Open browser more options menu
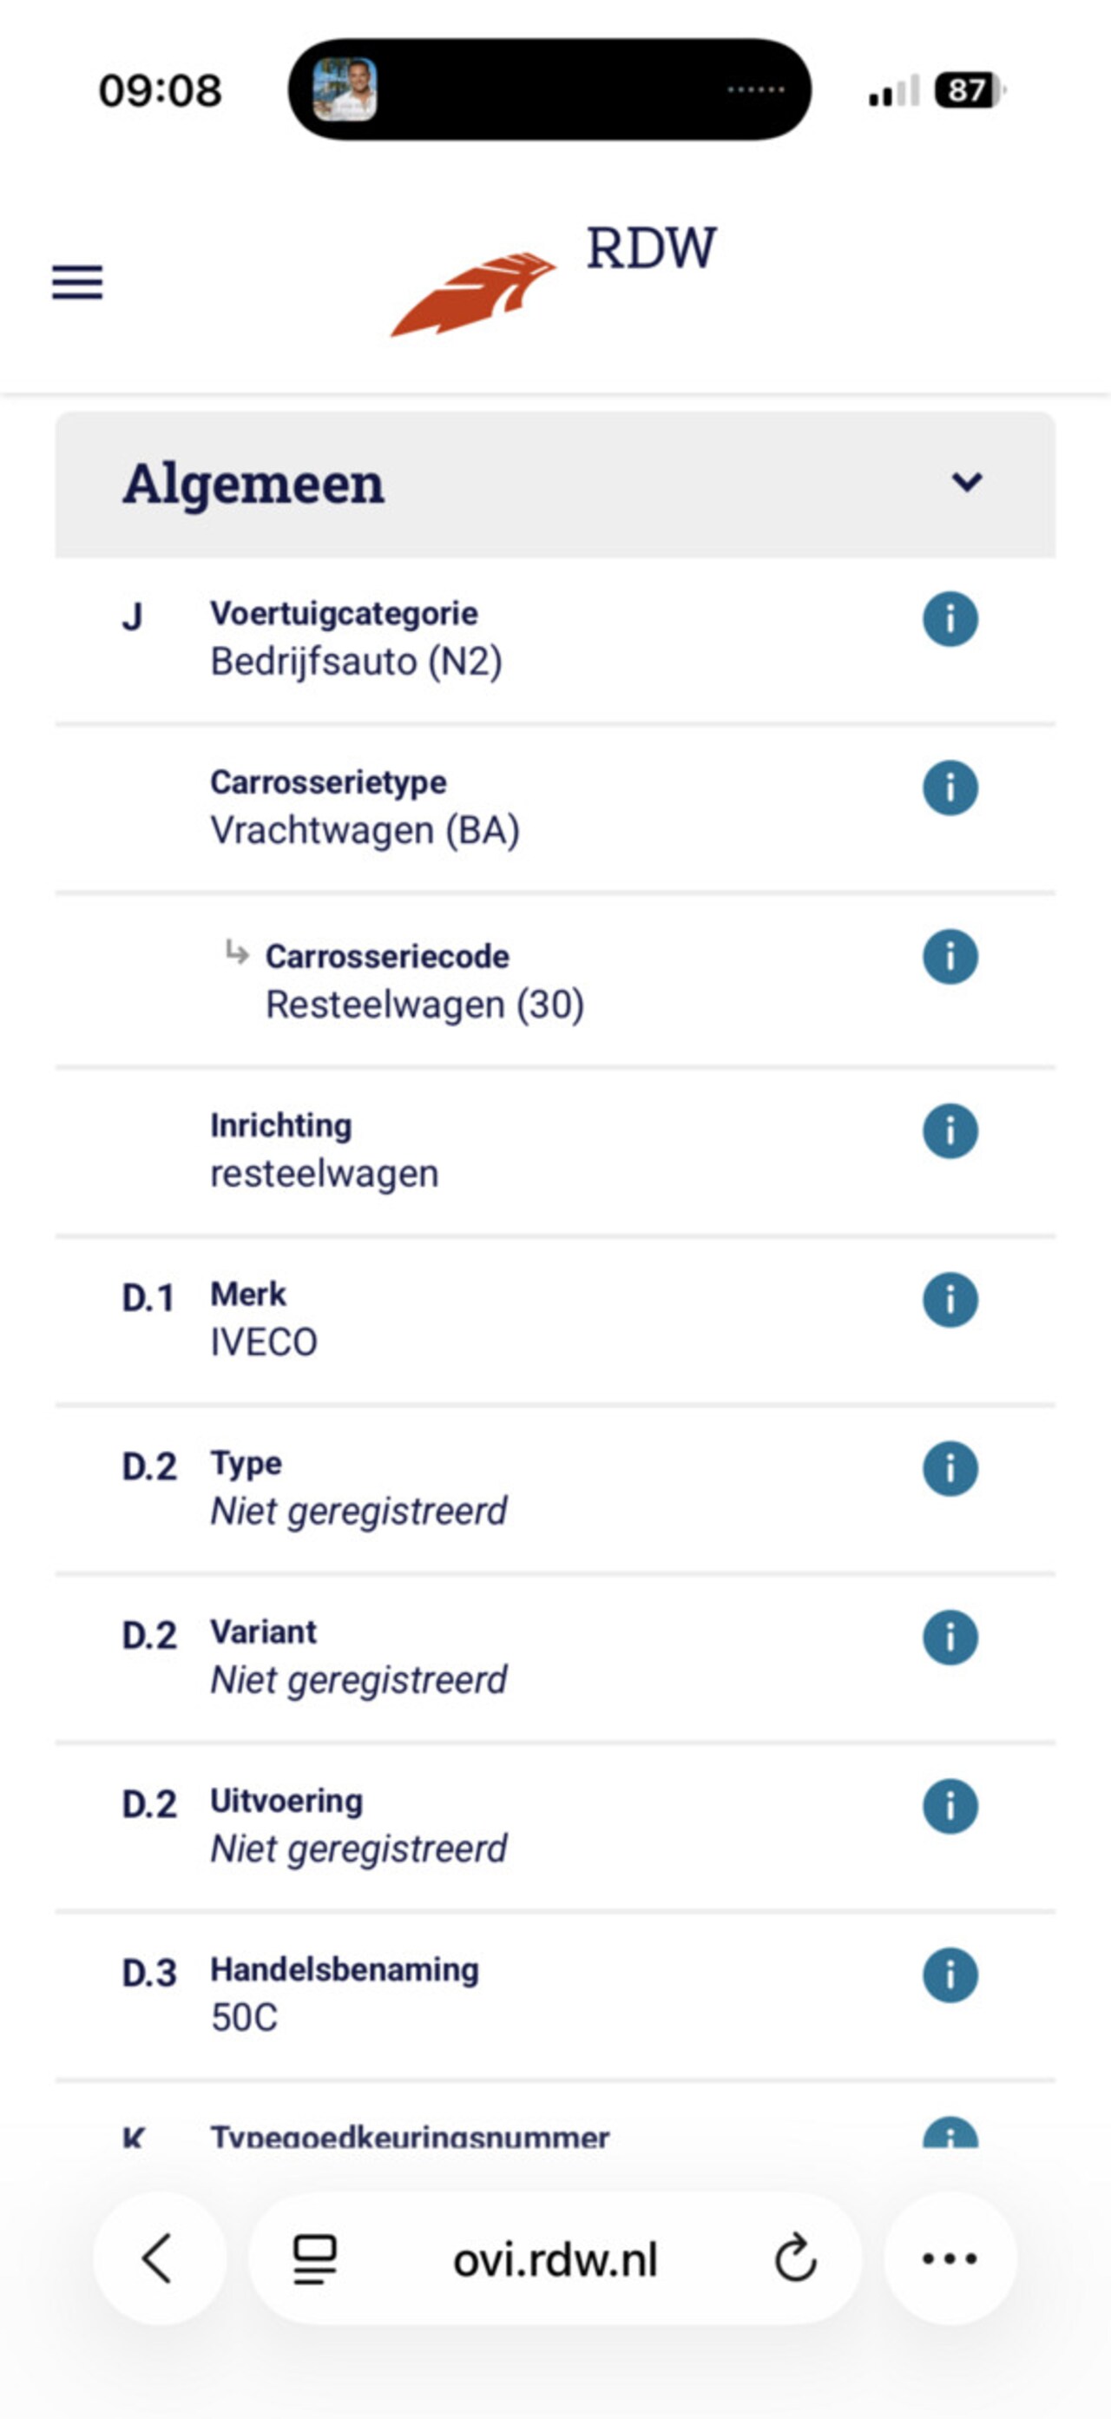The width and height of the screenshot is (1111, 2419). (950, 2258)
